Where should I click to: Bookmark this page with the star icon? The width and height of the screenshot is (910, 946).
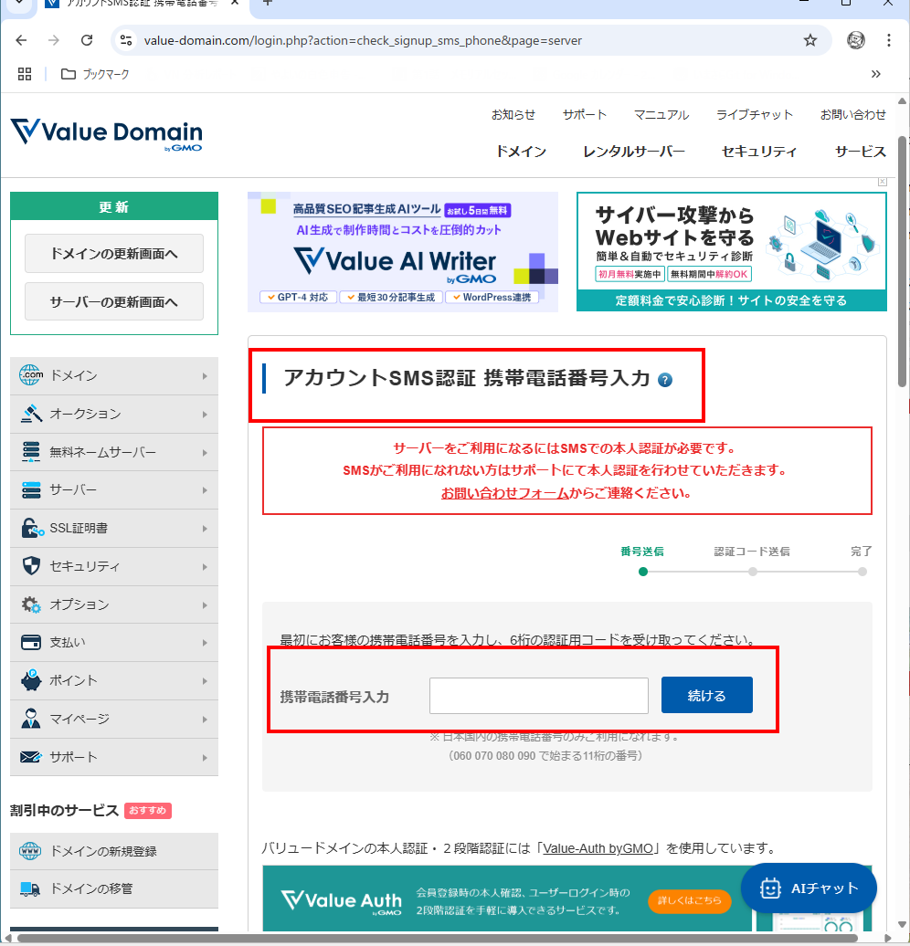809,40
